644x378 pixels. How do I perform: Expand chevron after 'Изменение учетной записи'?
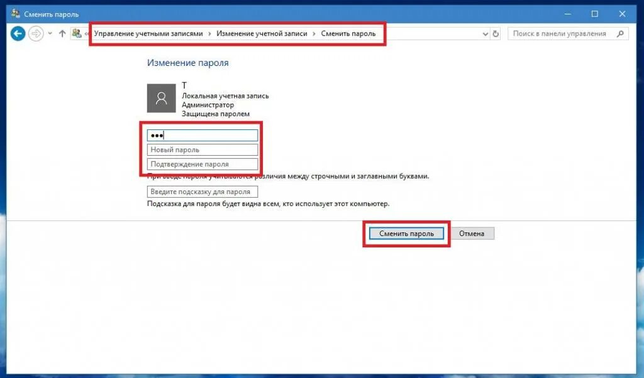[314, 34]
